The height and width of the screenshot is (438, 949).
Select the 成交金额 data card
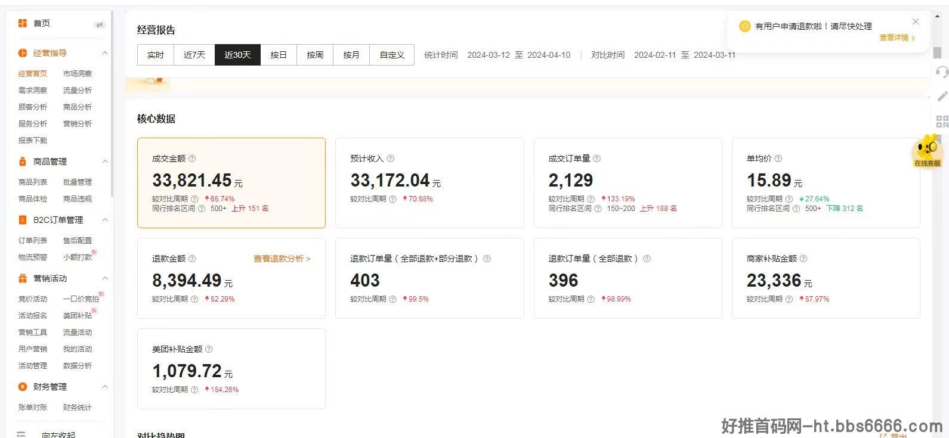click(x=231, y=183)
